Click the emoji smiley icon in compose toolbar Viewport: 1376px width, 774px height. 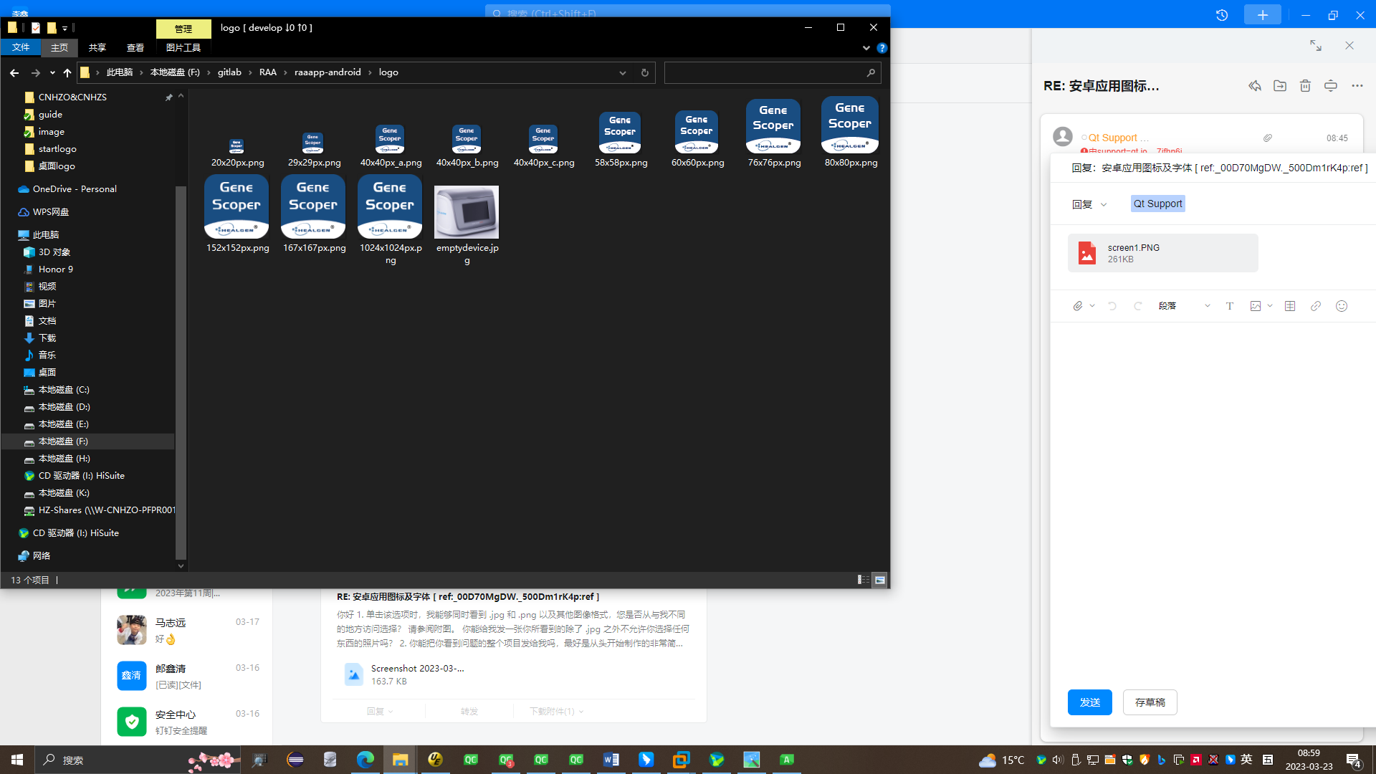click(x=1342, y=306)
